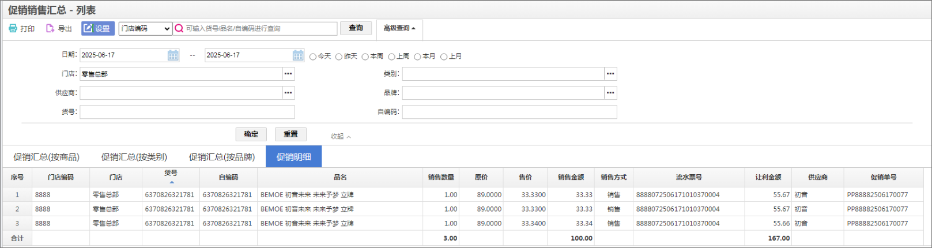
Task: Click the 促销单号 column header
Action: point(884,177)
